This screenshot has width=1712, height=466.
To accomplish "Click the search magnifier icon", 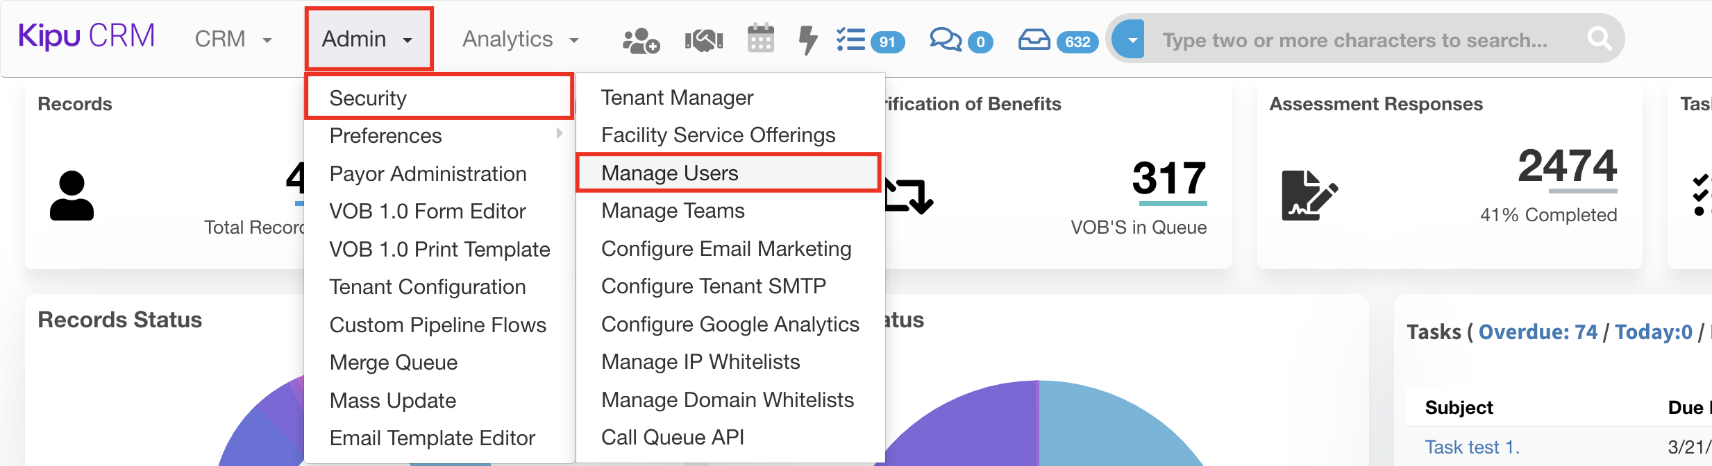I will point(1599,39).
